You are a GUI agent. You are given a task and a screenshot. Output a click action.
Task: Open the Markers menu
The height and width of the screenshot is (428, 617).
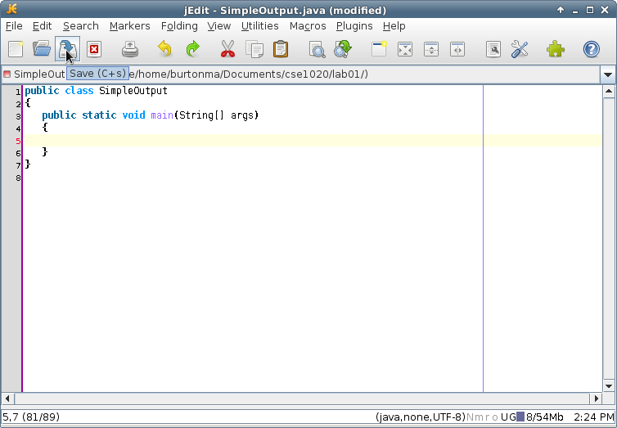130,26
